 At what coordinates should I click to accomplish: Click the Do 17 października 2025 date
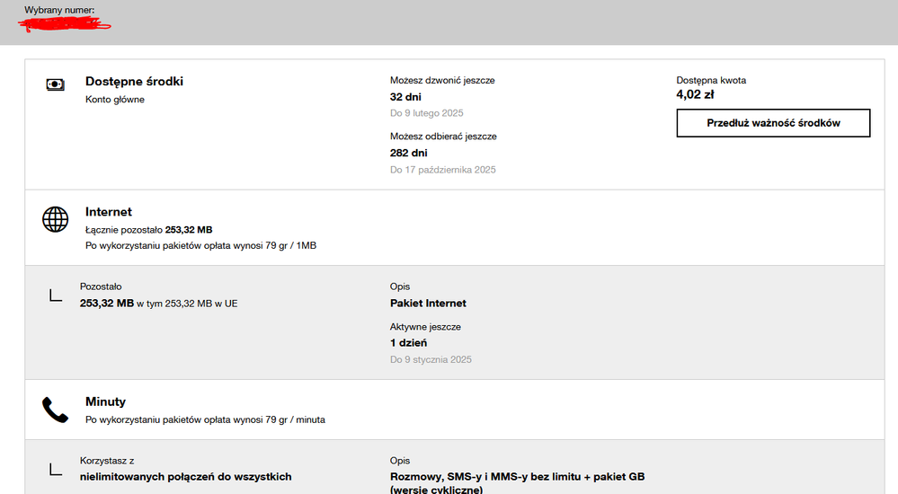click(442, 170)
